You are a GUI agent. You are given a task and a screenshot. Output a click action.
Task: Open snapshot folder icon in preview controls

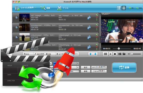tap(124, 54)
